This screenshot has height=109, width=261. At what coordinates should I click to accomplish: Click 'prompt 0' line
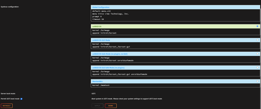pyautogui.click(x=97, y=17)
